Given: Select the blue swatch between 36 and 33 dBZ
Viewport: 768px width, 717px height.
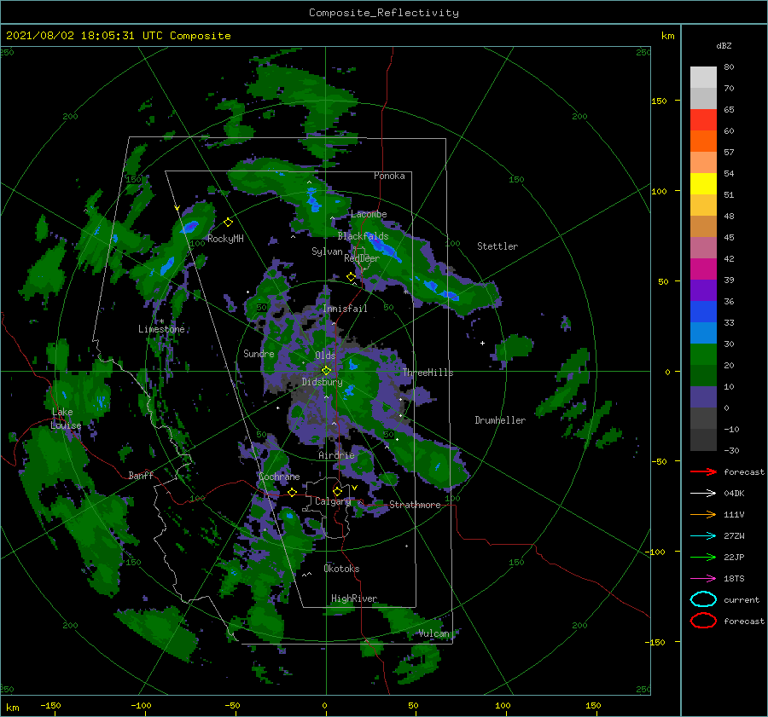Looking at the screenshot, I should [x=703, y=312].
